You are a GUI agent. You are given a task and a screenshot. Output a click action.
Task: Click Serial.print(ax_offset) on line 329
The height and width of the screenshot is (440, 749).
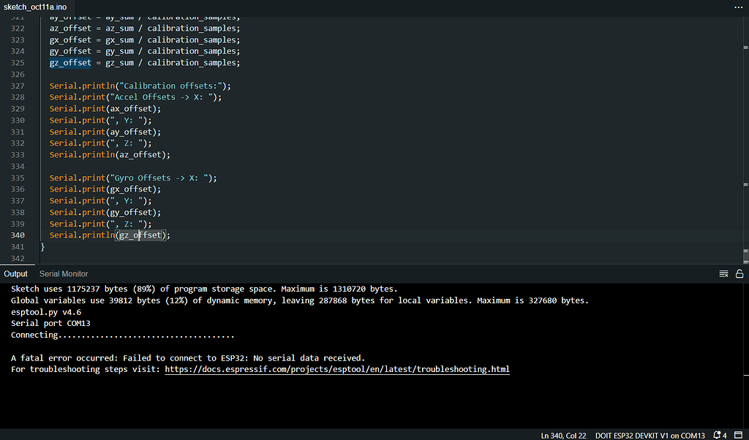pyautogui.click(x=105, y=109)
